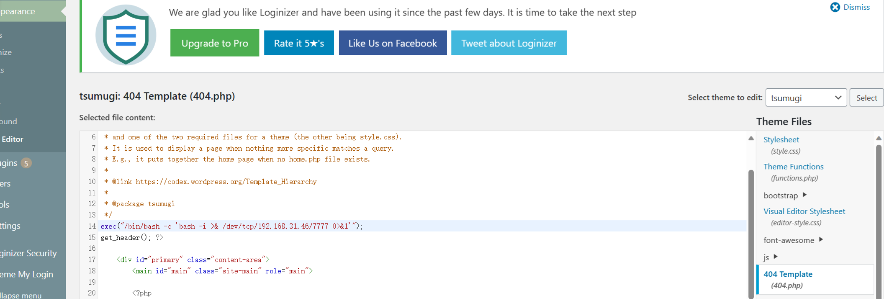Click the closing comment on line 13
This screenshot has height=299, width=884.
pyautogui.click(x=108, y=215)
